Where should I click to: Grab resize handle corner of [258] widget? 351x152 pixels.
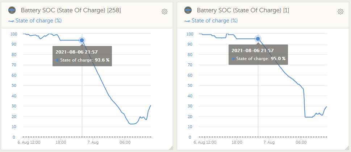171,148
